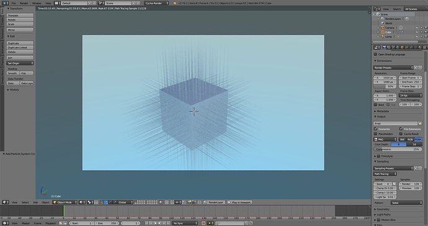Open the Render properties tab icon
Image resolution: width=428 pixels, height=226 pixels.
coord(385,48)
